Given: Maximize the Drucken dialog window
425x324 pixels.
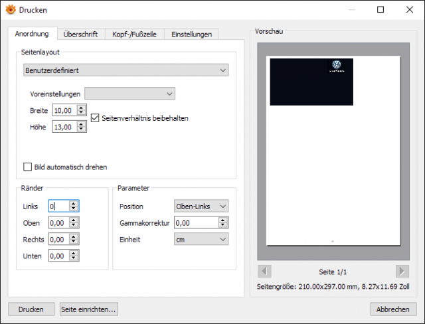Looking at the screenshot, I should (381, 10).
